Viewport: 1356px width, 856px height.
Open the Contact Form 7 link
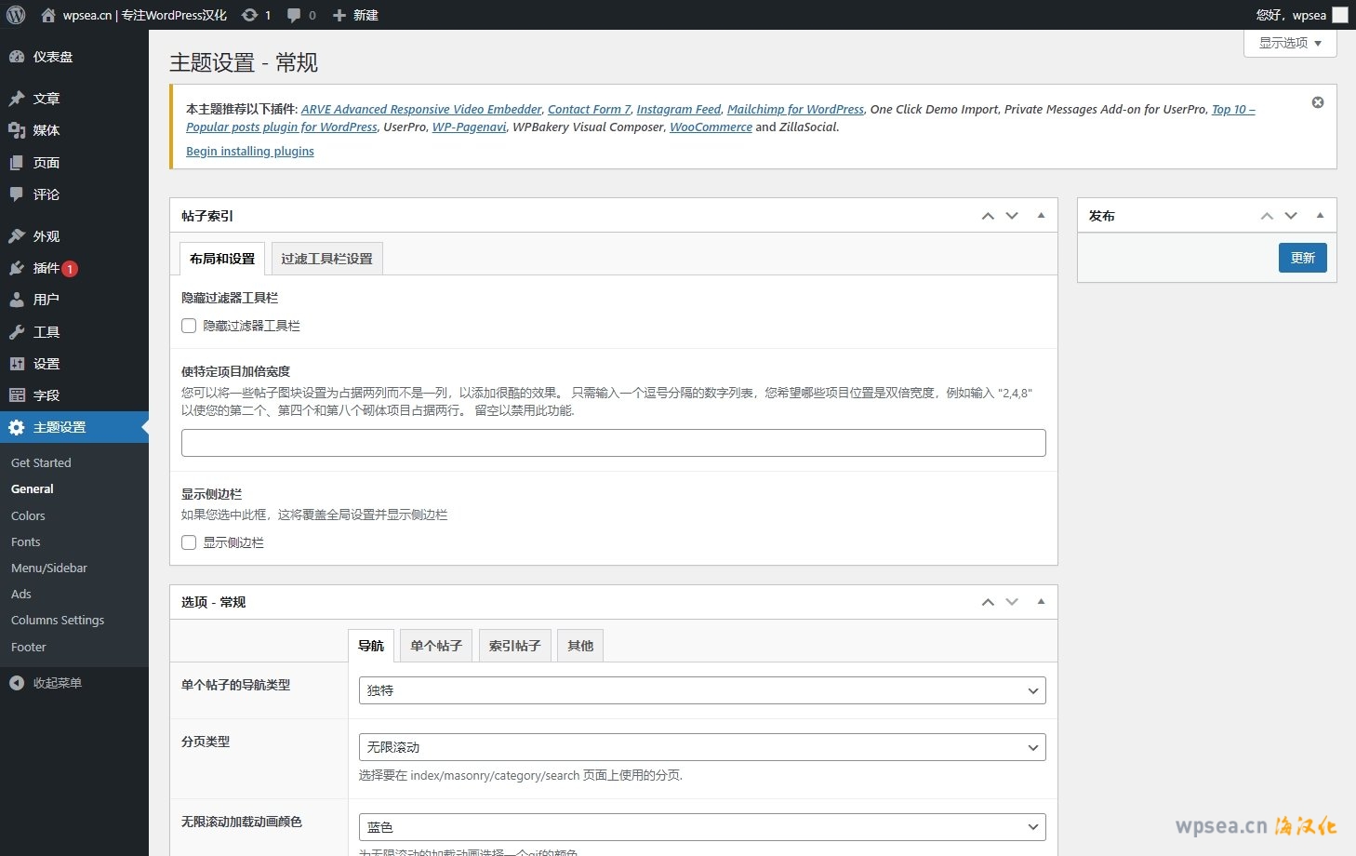click(x=590, y=109)
